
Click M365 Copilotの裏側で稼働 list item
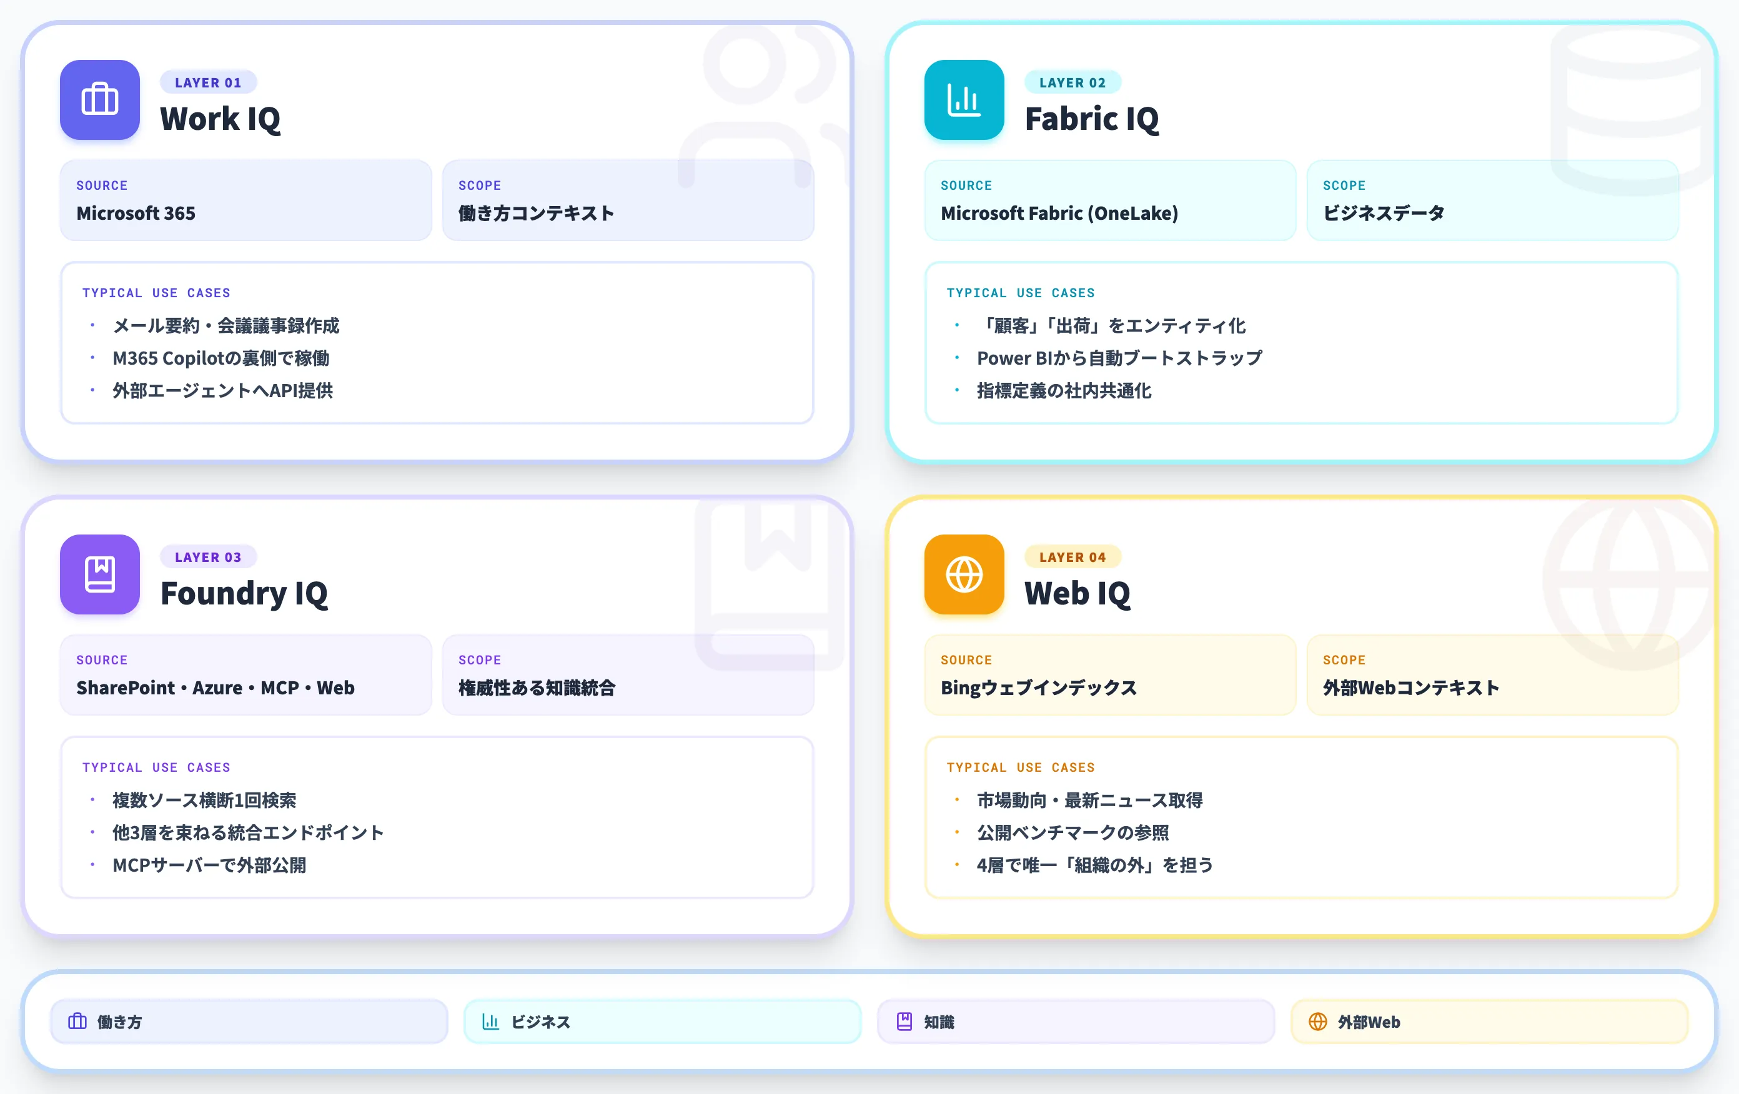tap(221, 358)
